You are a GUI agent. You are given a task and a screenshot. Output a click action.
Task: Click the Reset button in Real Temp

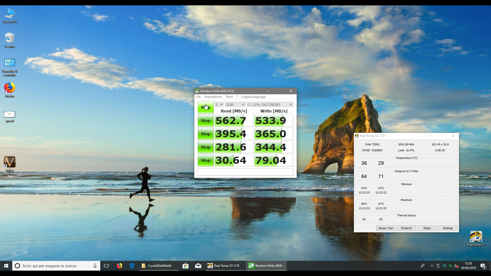(427, 228)
